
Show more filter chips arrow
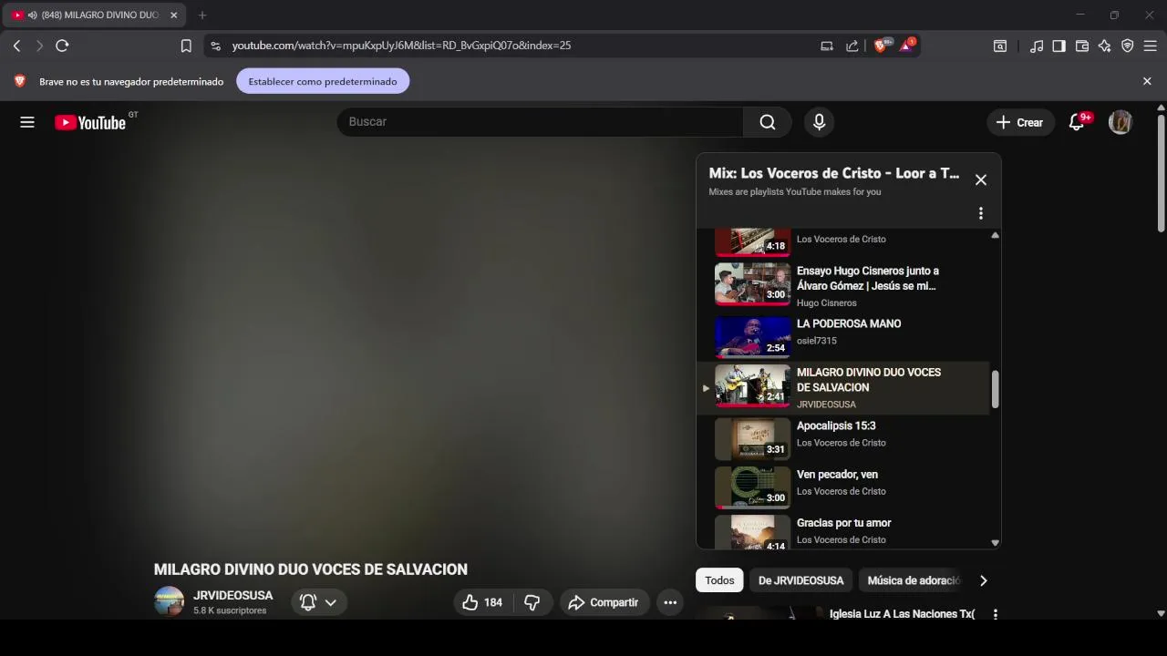click(983, 580)
